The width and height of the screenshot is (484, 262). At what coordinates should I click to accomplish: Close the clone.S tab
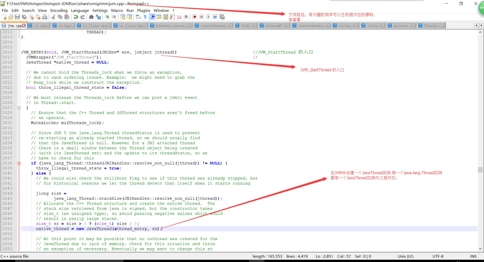(384, 25)
